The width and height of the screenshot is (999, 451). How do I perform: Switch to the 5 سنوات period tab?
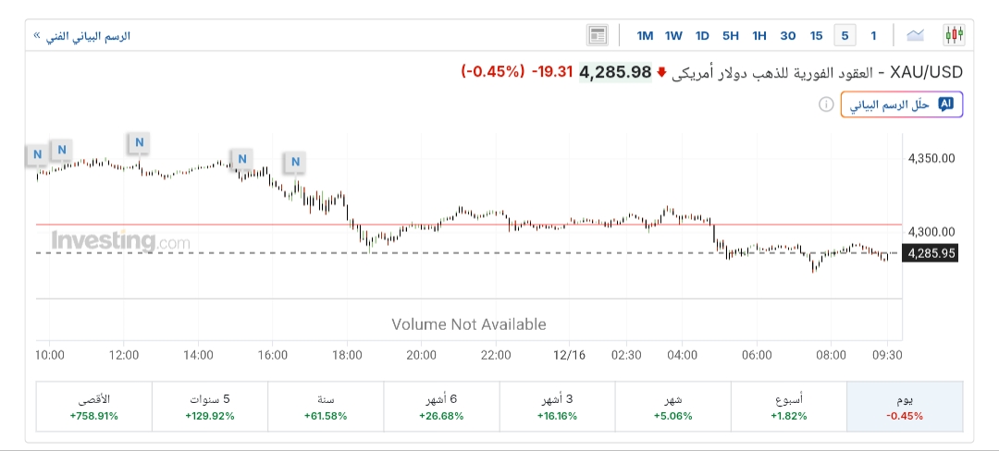210,407
